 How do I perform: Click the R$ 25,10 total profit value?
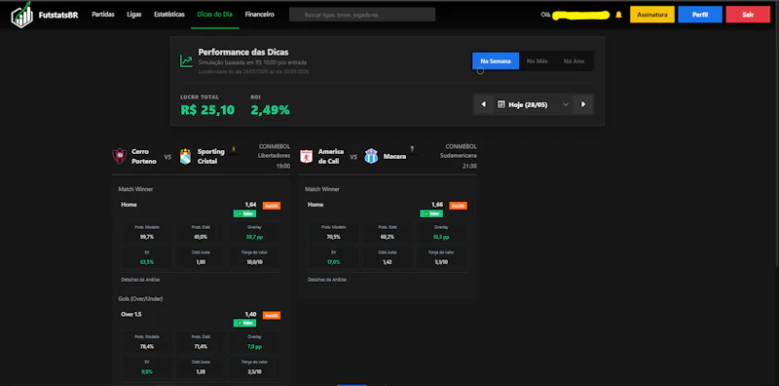pos(207,110)
